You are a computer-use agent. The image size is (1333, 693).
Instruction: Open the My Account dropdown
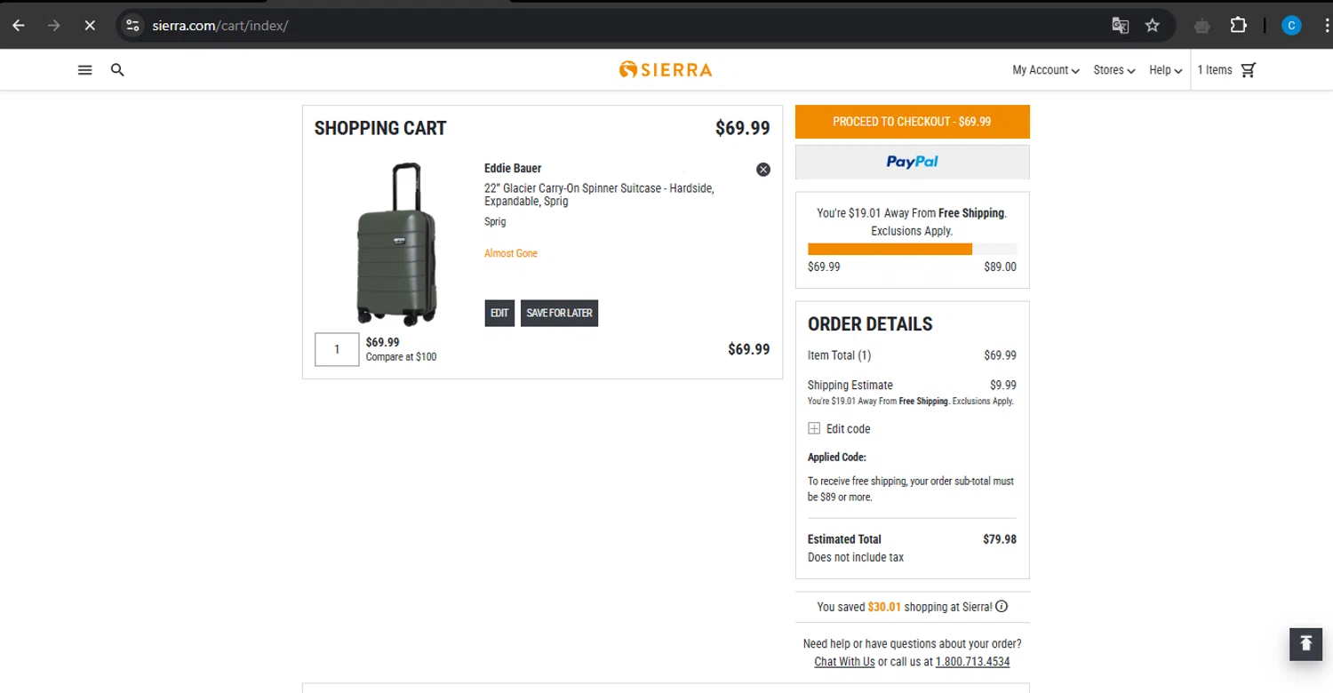tap(1045, 70)
